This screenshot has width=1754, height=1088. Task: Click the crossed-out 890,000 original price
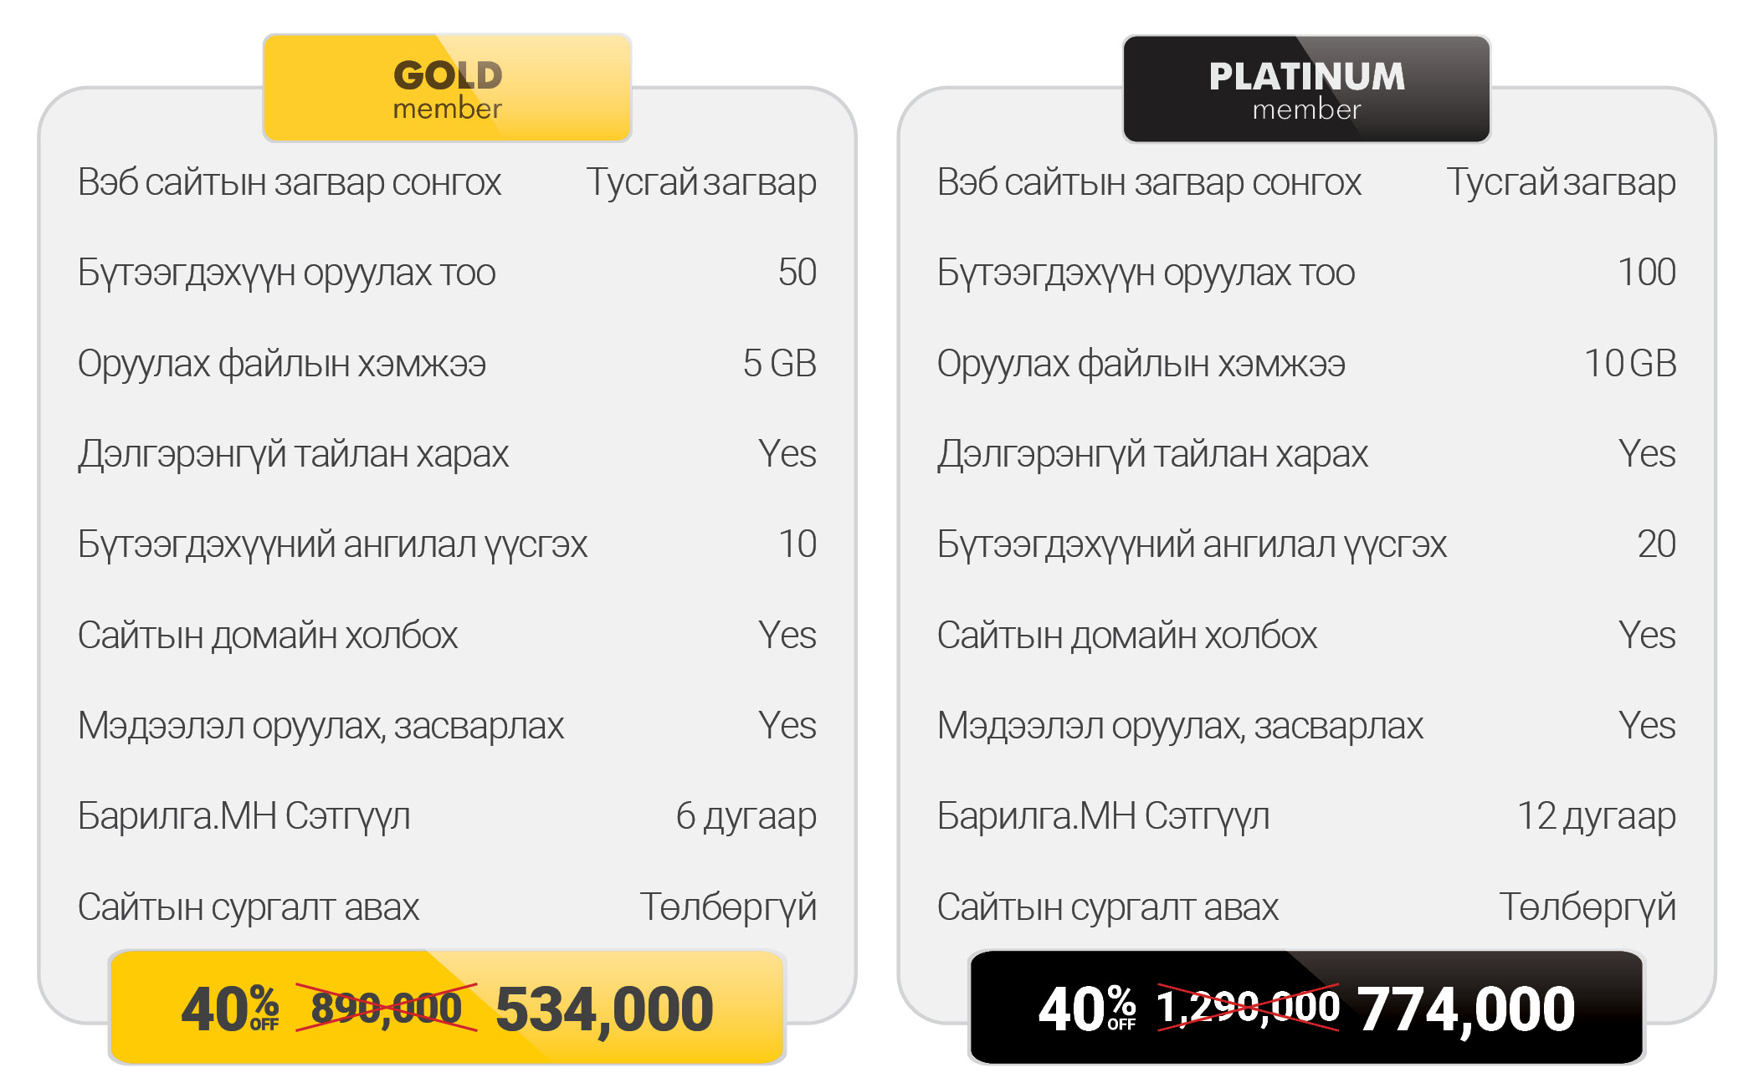386,1008
